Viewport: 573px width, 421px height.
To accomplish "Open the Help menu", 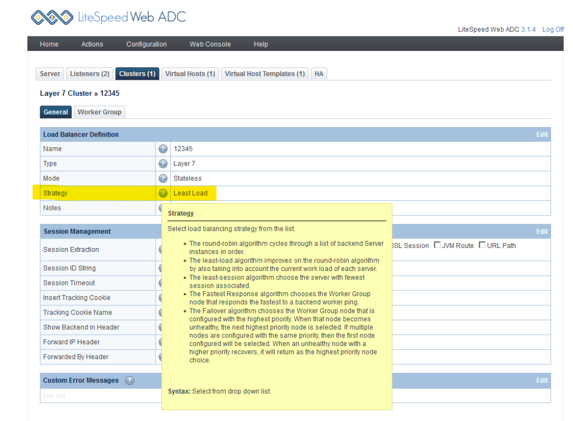I will pos(261,44).
